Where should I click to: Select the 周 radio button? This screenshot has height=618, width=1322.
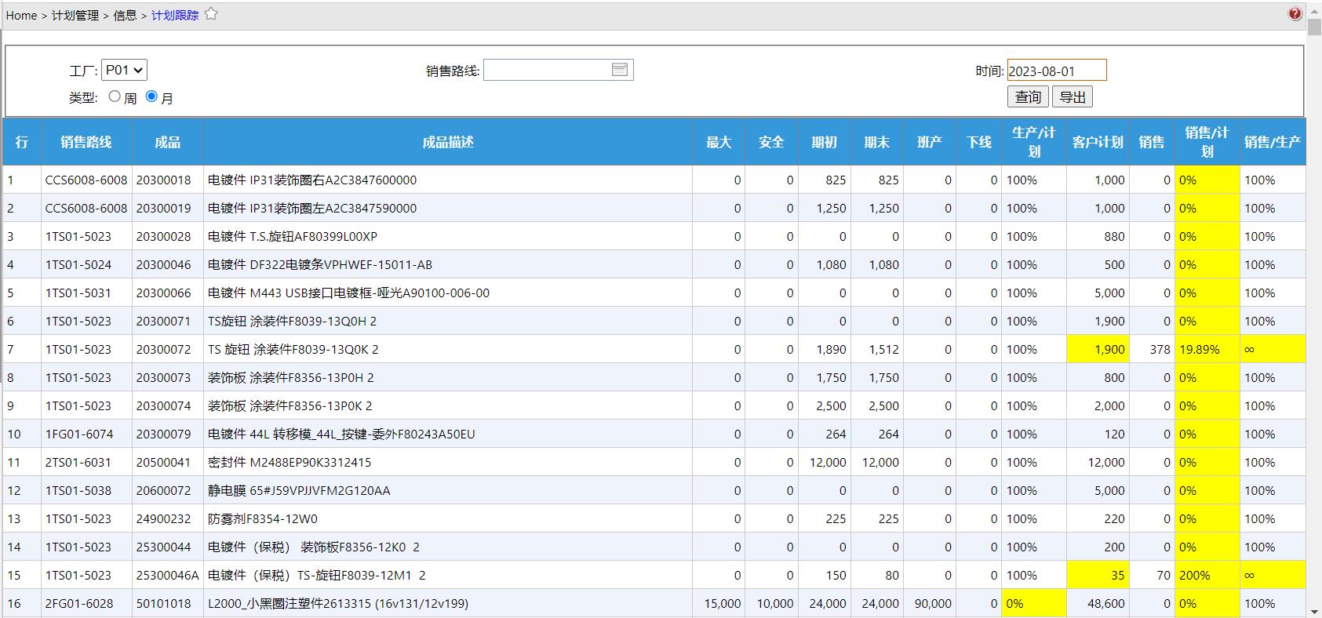(115, 96)
